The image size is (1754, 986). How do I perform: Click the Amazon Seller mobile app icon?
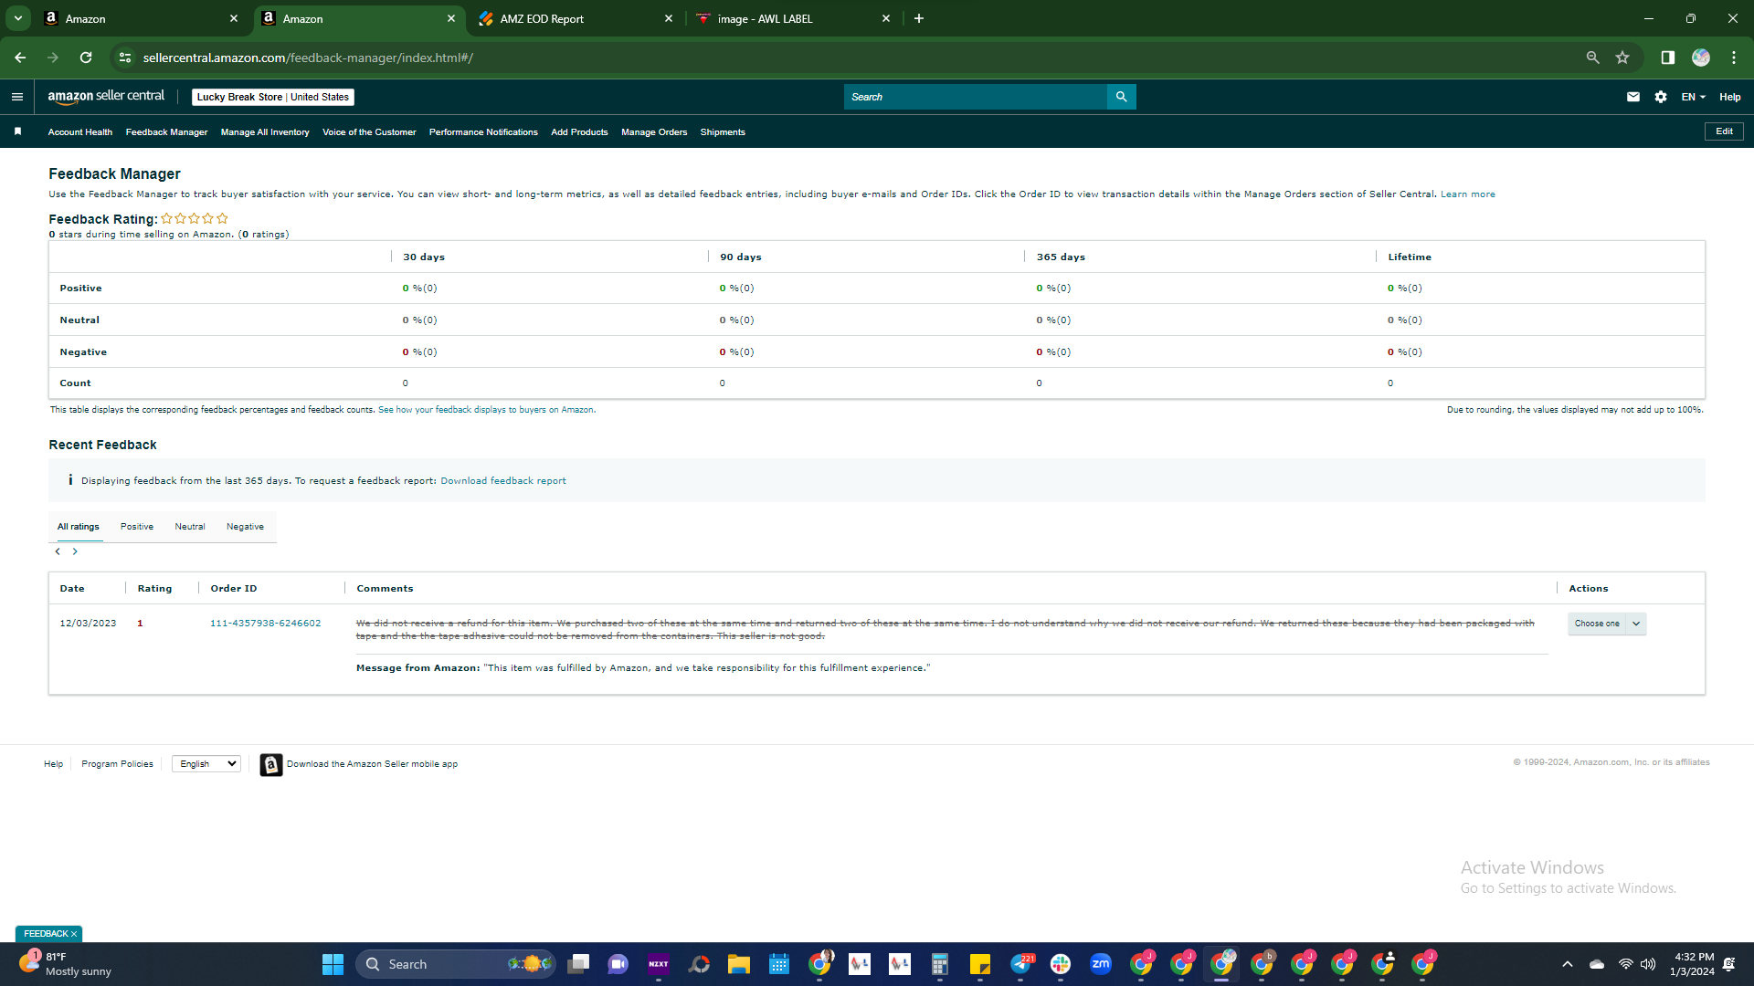(x=270, y=764)
